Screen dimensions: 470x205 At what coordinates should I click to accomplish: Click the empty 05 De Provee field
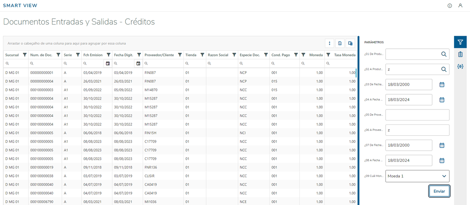click(x=417, y=115)
